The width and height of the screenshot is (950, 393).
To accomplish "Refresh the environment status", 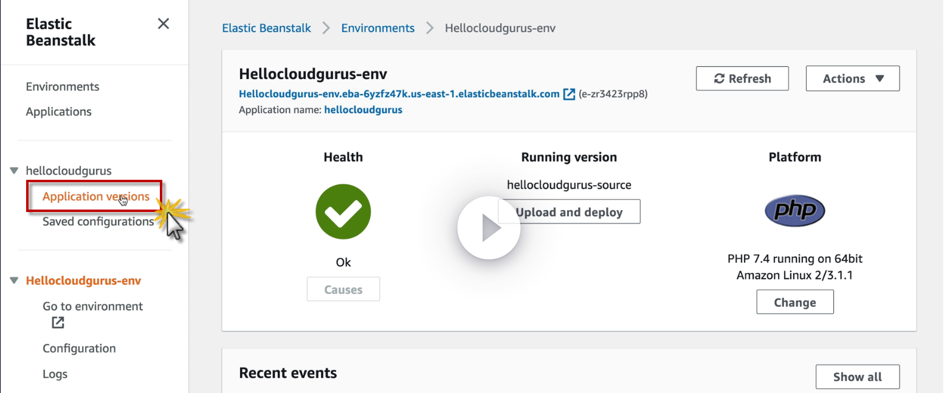I will pos(742,78).
